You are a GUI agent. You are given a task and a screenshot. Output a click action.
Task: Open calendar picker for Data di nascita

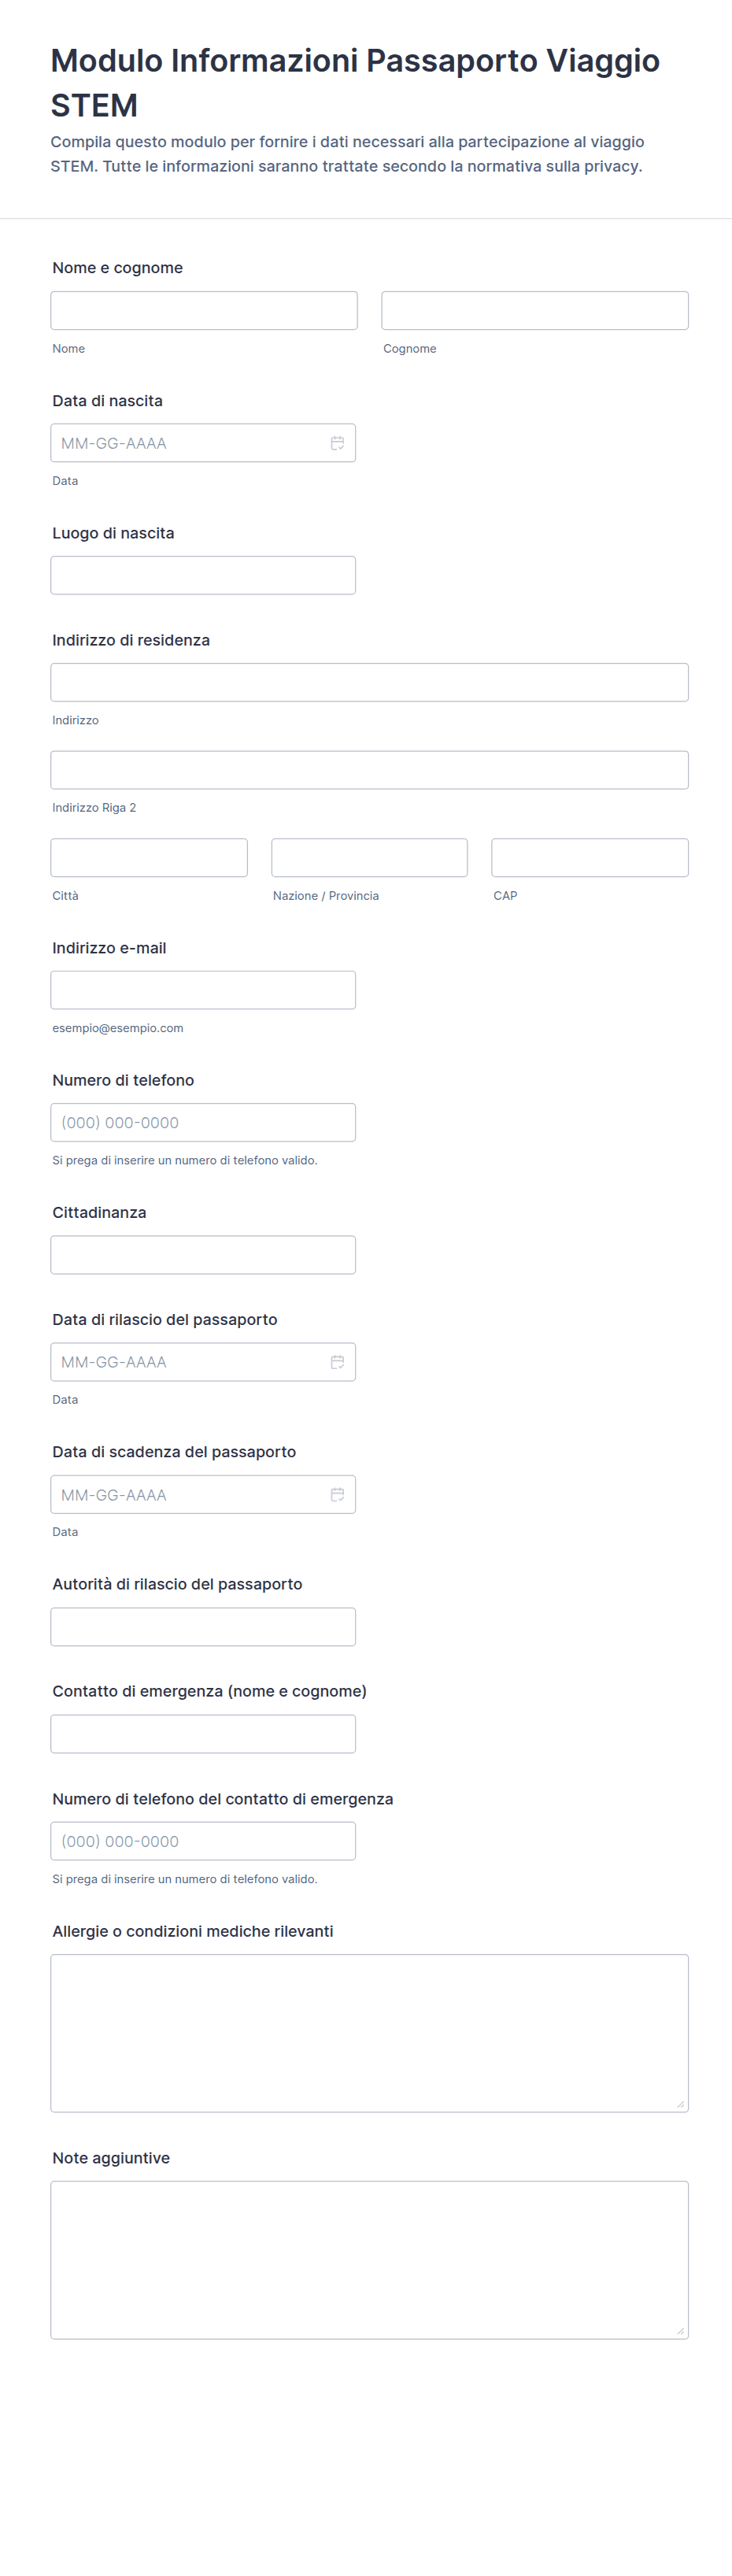pyautogui.click(x=337, y=443)
